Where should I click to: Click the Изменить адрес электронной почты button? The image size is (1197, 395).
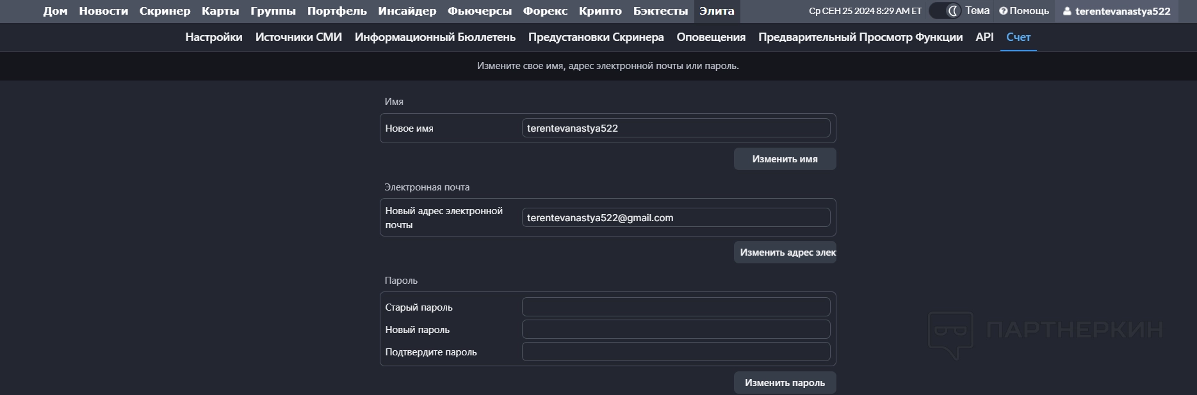click(785, 252)
